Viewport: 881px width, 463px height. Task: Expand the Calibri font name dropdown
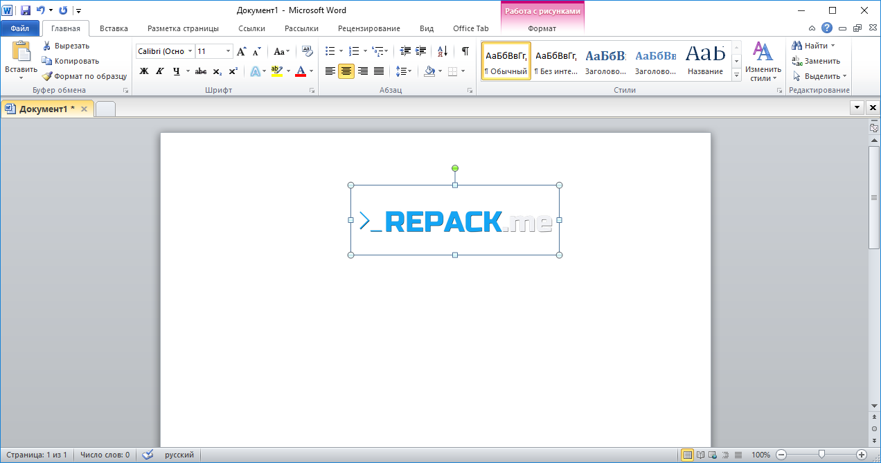pos(190,51)
